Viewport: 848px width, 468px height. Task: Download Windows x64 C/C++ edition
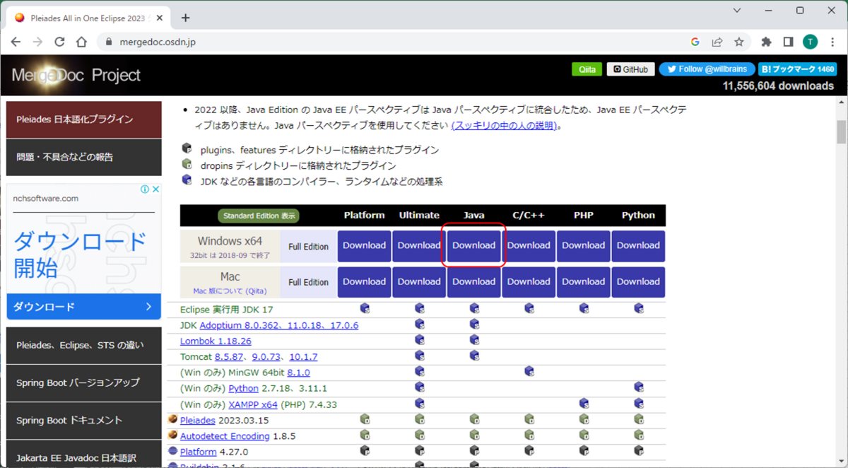(x=529, y=246)
